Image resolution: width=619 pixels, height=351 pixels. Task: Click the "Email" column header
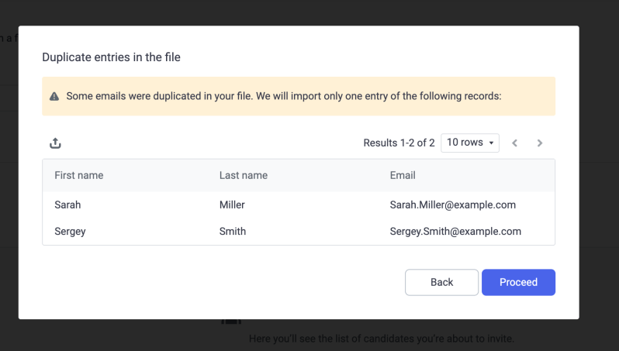pyautogui.click(x=403, y=176)
